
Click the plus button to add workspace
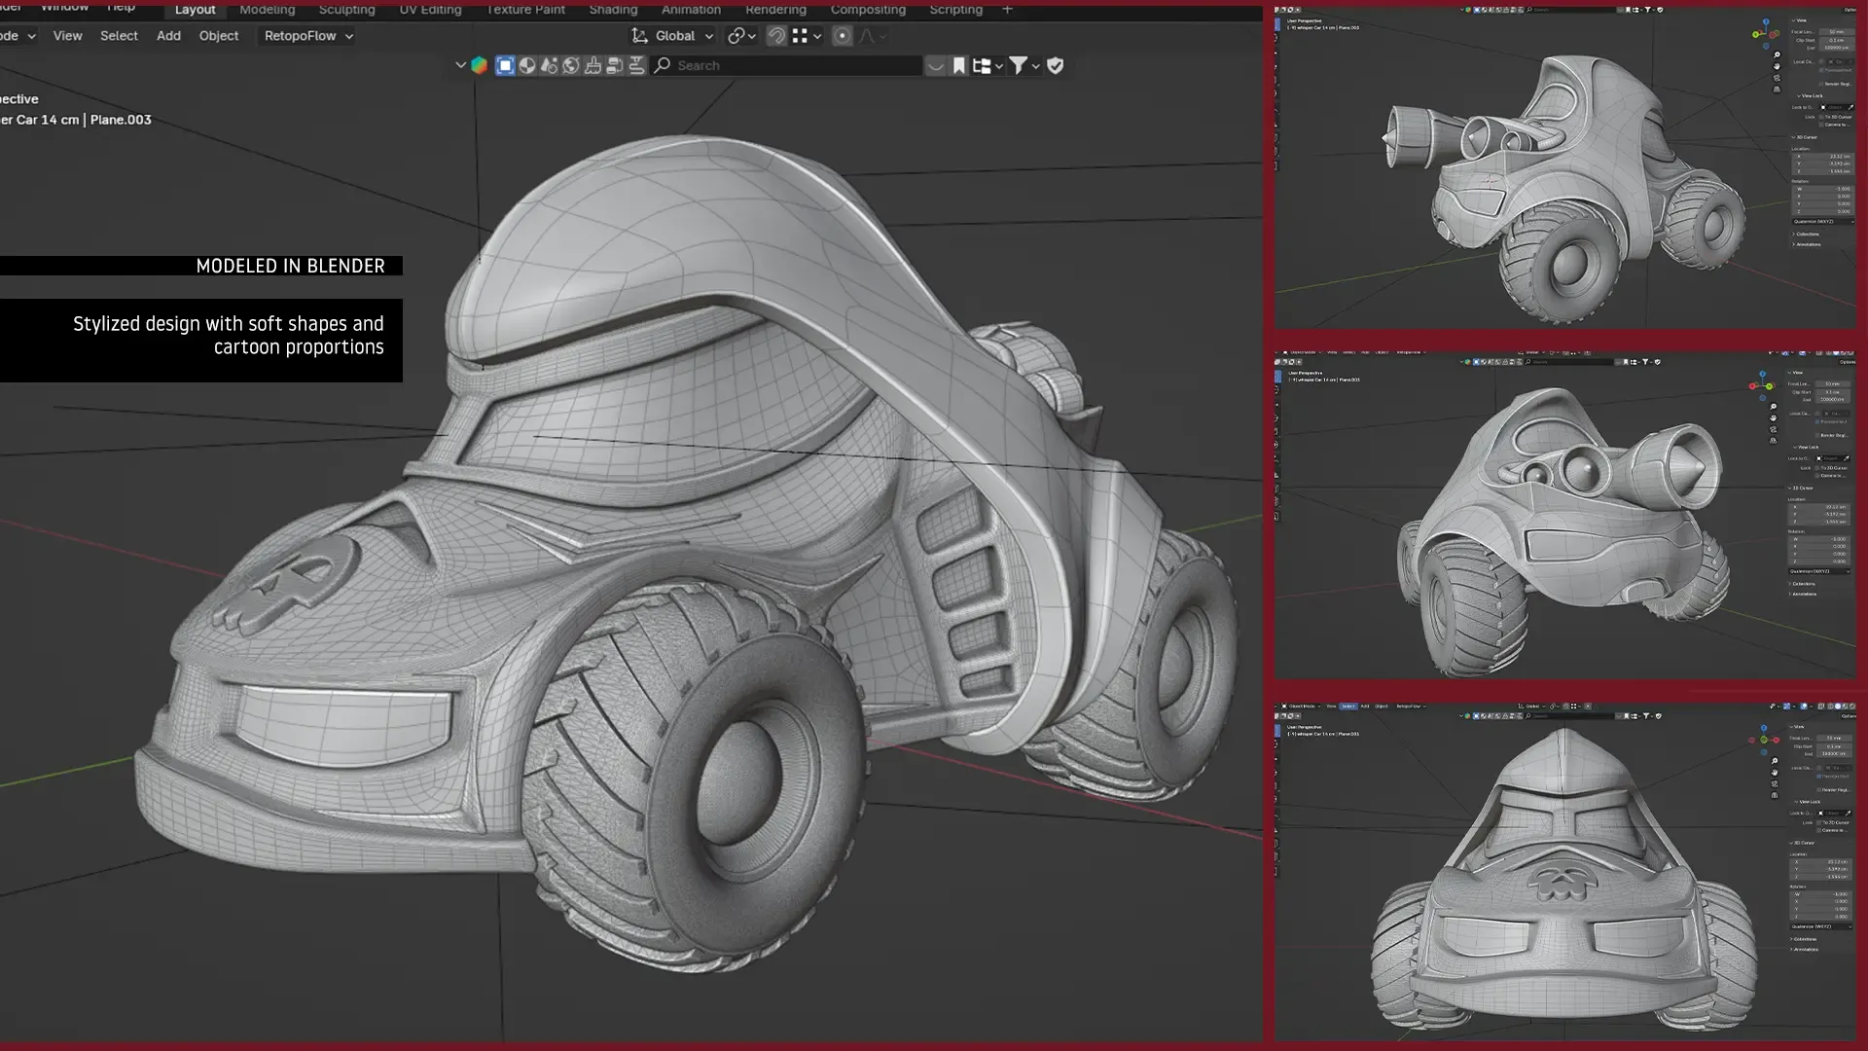pos(1008,10)
